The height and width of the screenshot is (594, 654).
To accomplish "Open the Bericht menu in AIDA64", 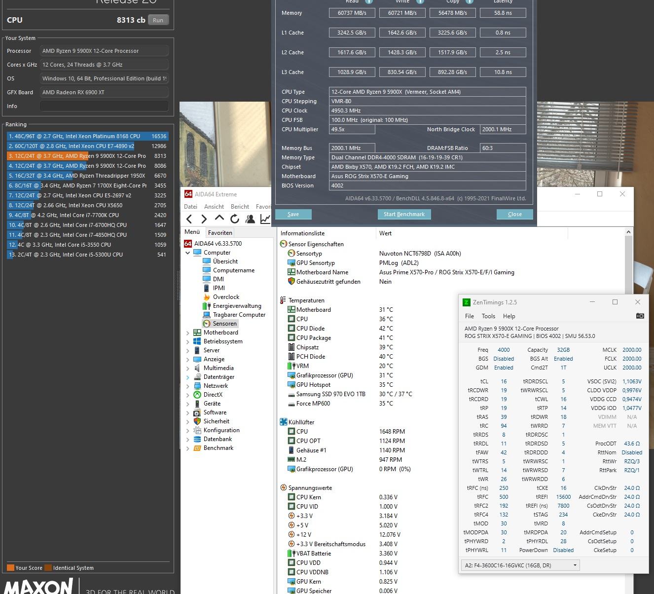I will pyautogui.click(x=240, y=207).
